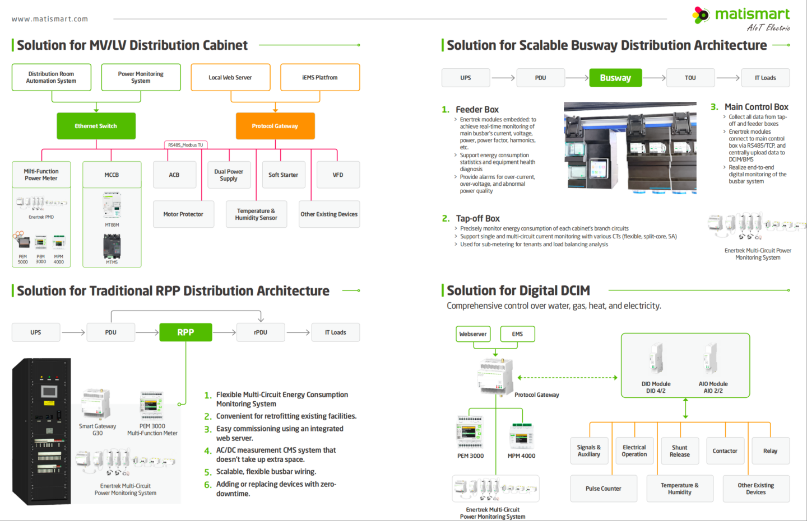This screenshot has width=807, height=521.
Task: Click the DIO Module DIO 4/2 image
Action: pyautogui.click(x=656, y=359)
